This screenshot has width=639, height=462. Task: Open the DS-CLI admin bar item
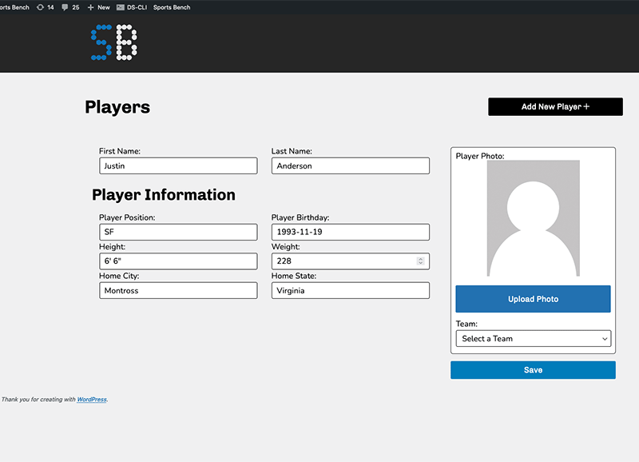point(132,7)
